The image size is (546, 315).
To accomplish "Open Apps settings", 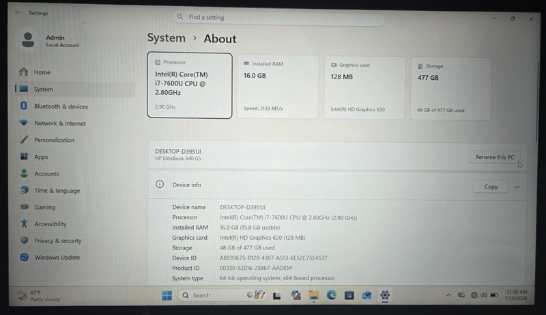I will [x=75, y=156].
